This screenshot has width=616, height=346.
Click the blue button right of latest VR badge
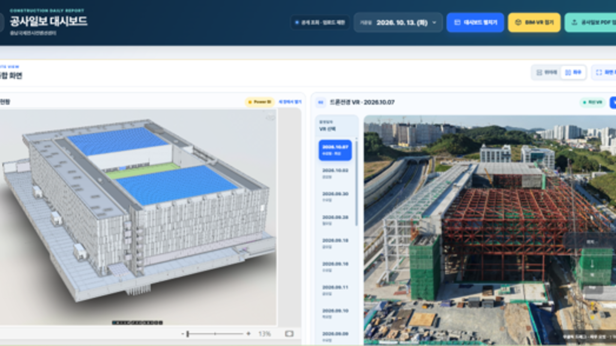[613, 103]
